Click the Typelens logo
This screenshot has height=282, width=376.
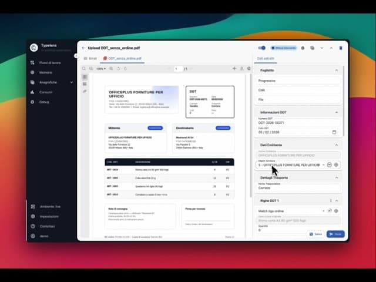34,48
